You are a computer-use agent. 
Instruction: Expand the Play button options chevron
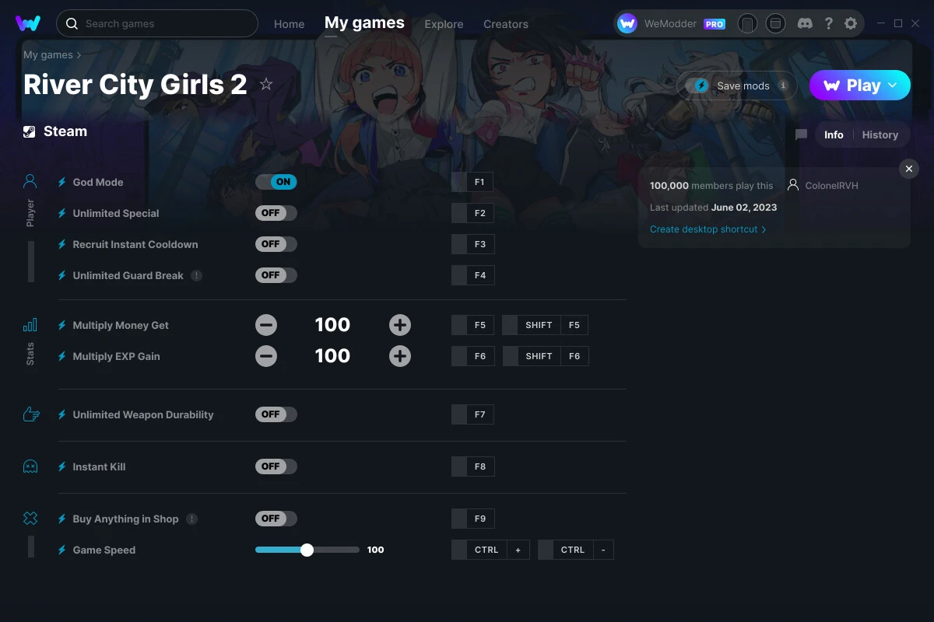(892, 85)
